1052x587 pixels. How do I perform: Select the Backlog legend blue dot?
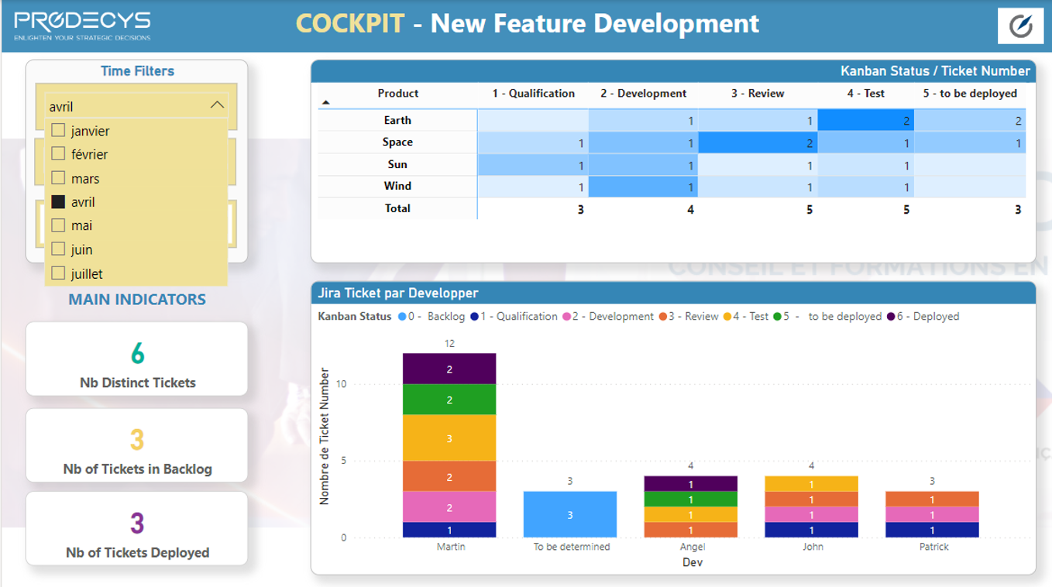point(402,317)
